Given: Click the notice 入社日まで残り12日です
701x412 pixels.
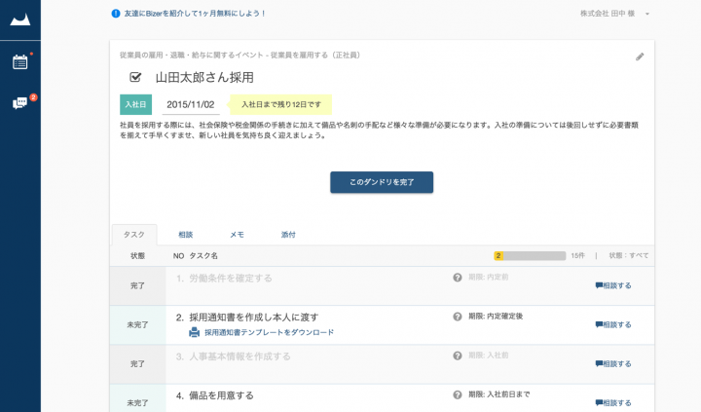Looking at the screenshot, I should click(281, 104).
